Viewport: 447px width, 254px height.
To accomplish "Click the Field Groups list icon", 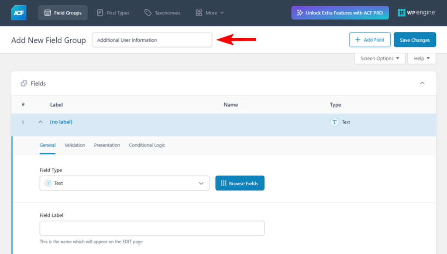I will click(48, 13).
